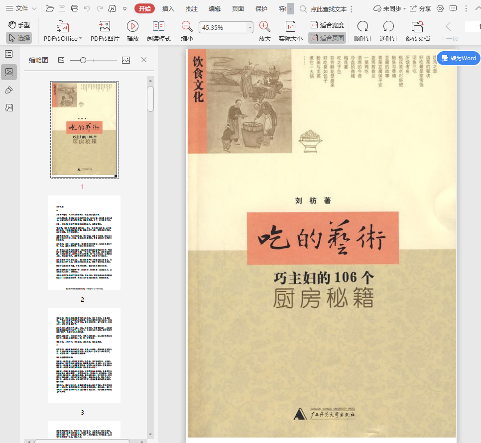The image size is (481, 443).
Task: Toggle the 适合宽度 fit width option
Action: (x=327, y=25)
